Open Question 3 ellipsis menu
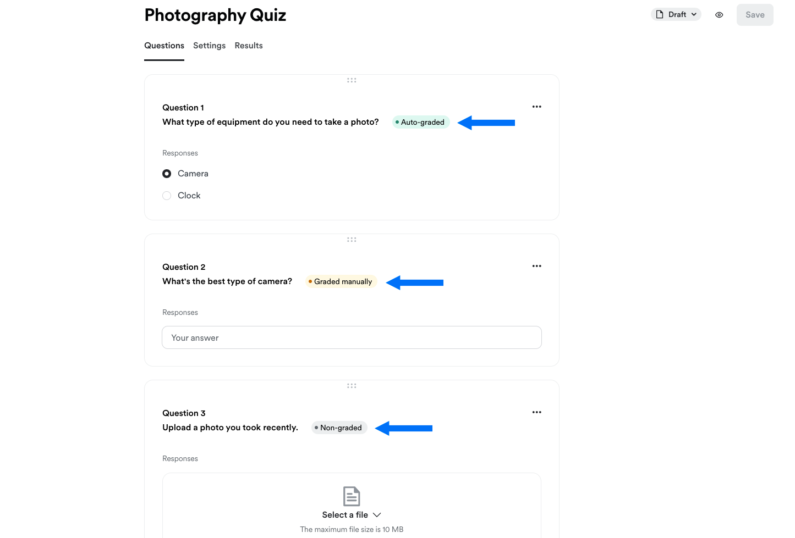795x538 pixels. (x=536, y=412)
